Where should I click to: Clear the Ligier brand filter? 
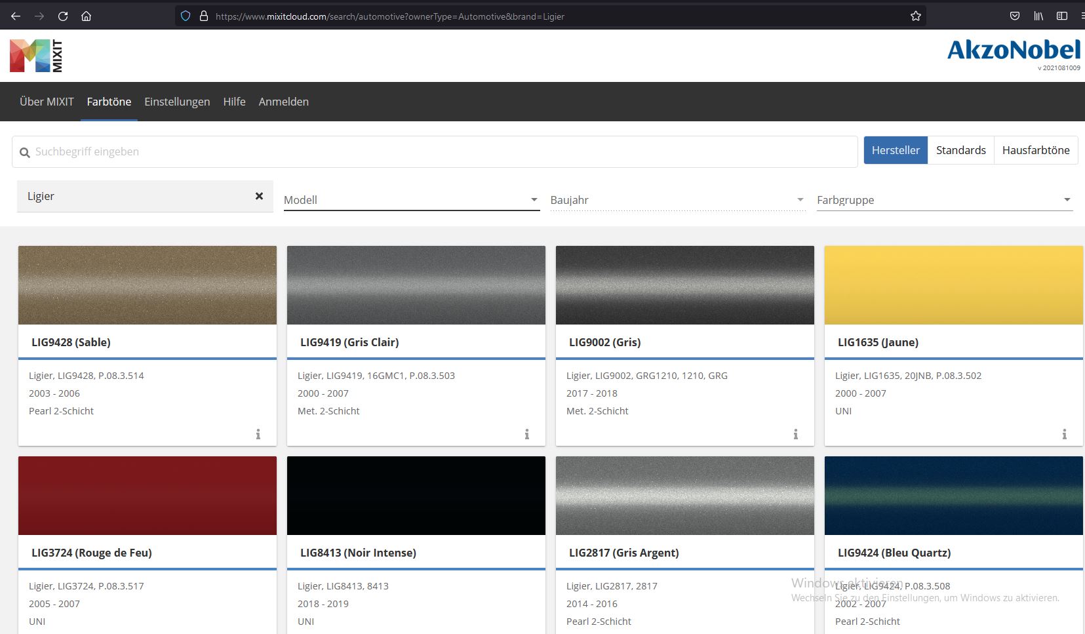[259, 196]
